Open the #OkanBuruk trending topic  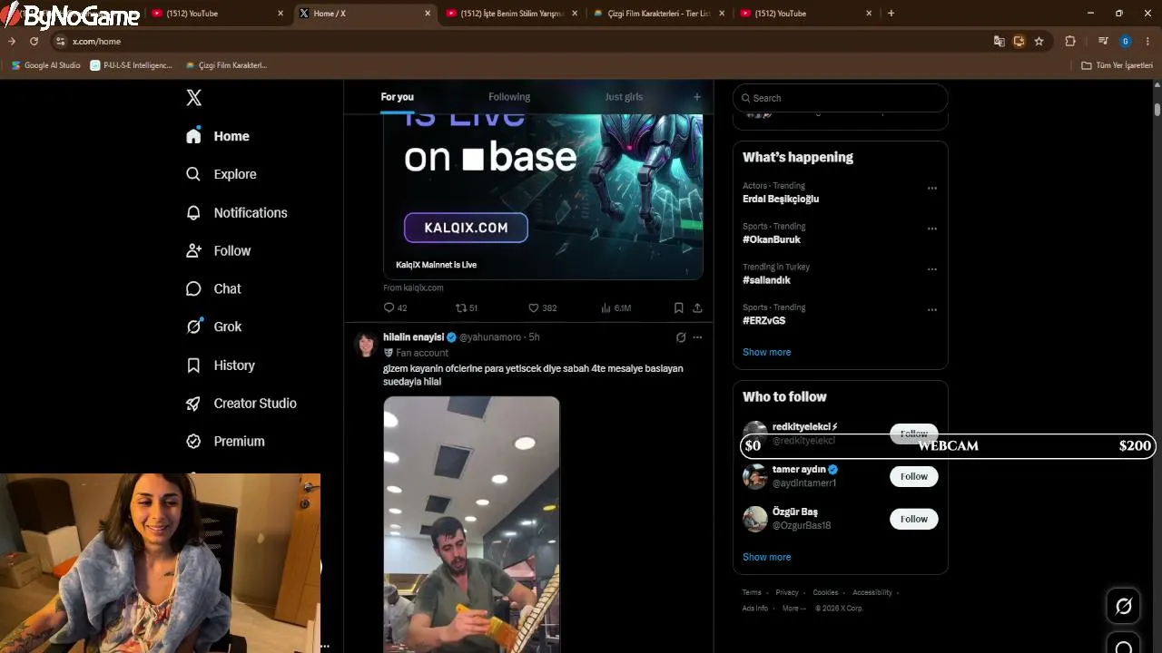click(771, 239)
